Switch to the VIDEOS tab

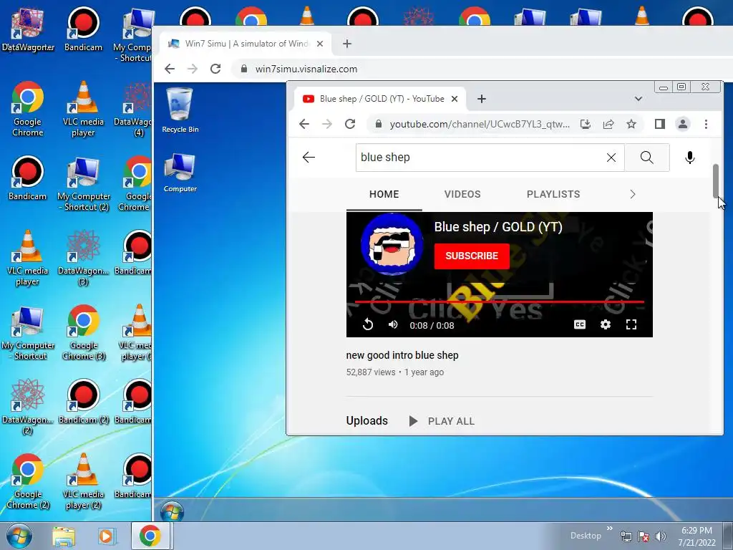point(462,194)
